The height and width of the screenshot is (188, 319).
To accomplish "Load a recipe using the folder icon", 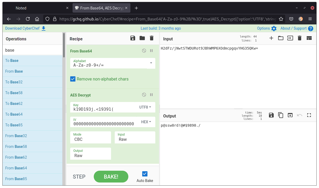I will coord(142,38).
